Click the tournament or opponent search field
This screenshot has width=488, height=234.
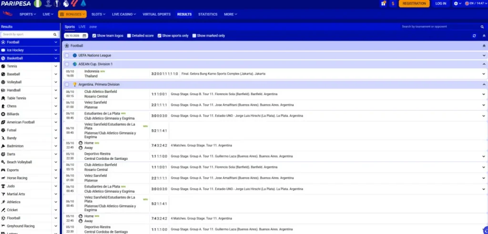pos(443,27)
